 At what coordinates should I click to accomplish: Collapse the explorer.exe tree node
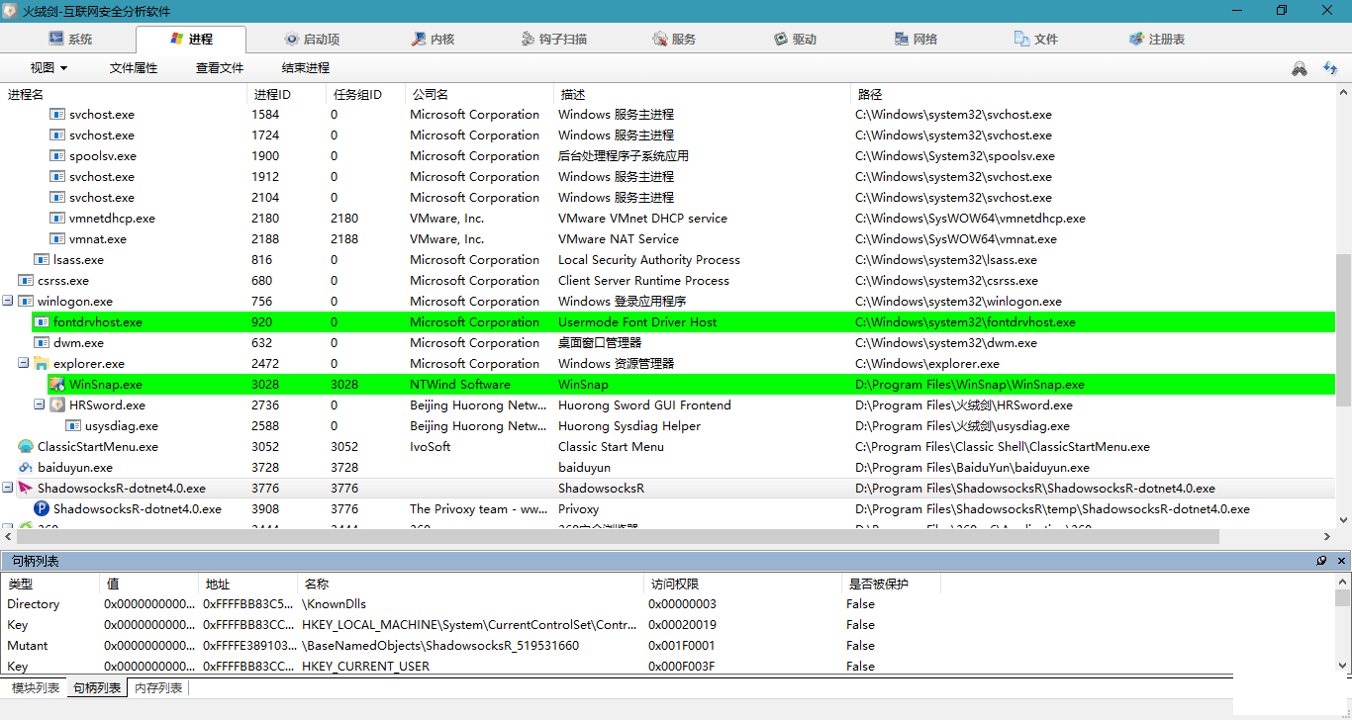pos(24,364)
